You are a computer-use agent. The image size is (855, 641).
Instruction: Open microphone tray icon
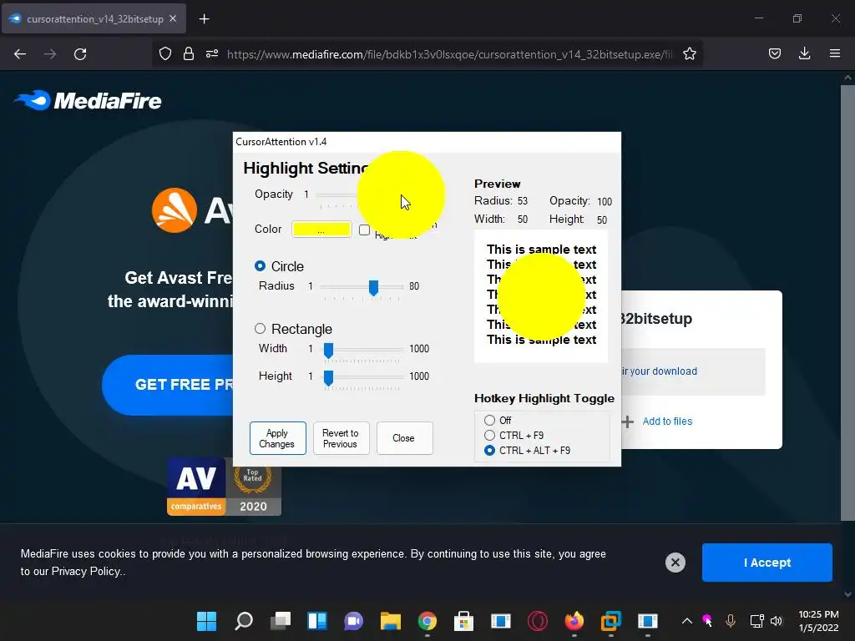coord(731,621)
